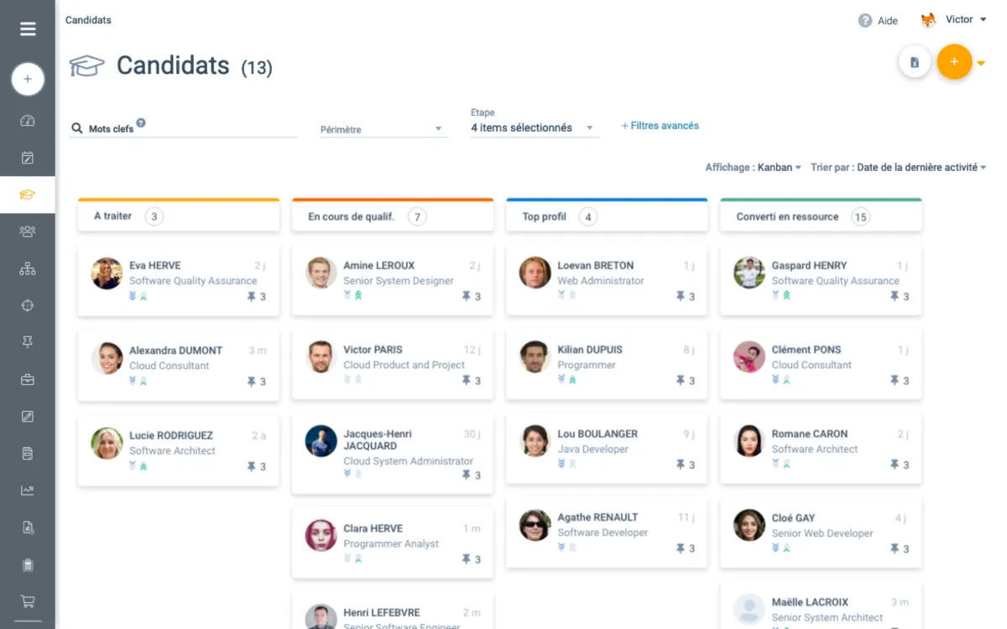Viewport: 1007px width, 629px height.
Task: Expand the Etape dropdown with 4 items selected
Action: [x=533, y=128]
